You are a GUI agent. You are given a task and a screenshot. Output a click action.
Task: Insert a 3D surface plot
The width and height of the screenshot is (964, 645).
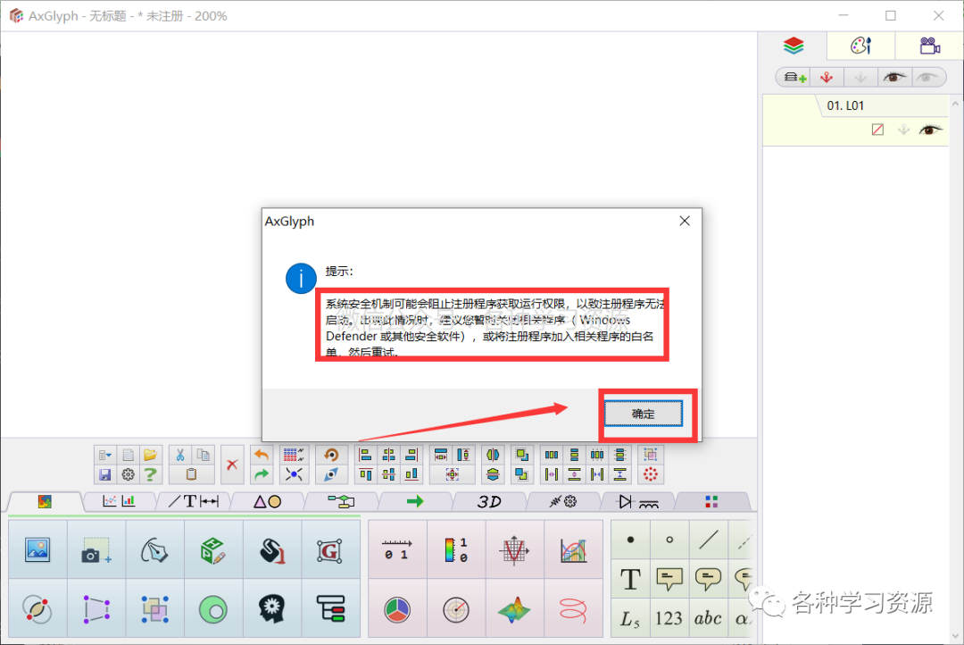[x=514, y=608]
